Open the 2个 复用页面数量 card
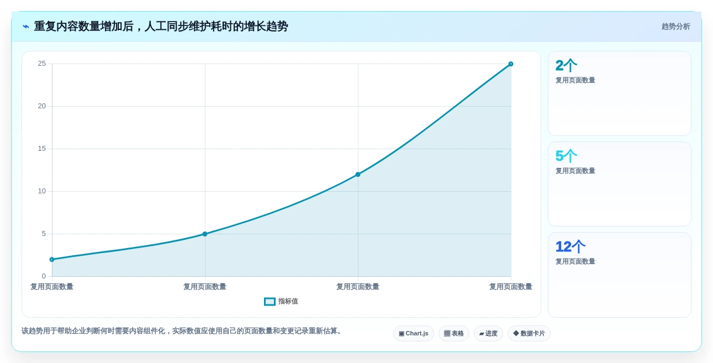713x363 pixels. coord(619,93)
